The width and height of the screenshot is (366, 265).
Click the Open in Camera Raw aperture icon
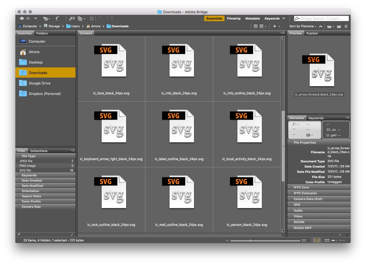point(92,18)
